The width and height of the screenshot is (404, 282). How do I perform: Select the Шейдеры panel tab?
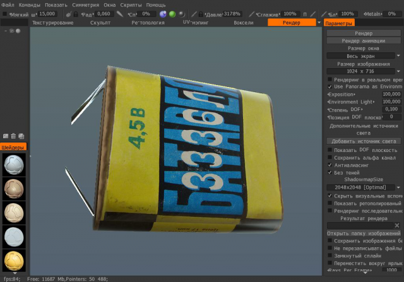(13, 148)
